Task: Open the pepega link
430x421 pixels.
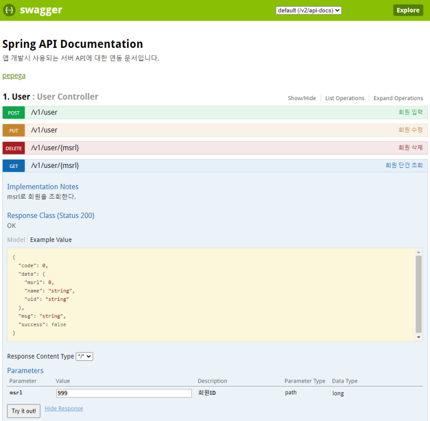Action: pyautogui.click(x=14, y=76)
